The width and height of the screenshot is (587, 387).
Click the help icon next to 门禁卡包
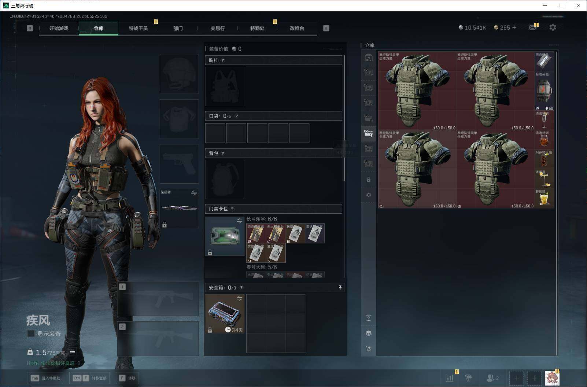pos(232,209)
